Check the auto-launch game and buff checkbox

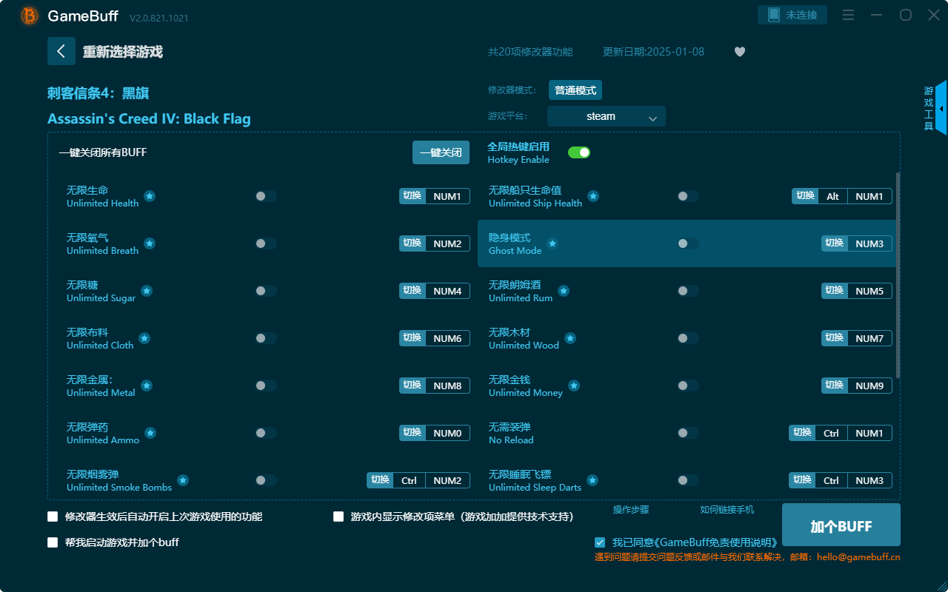tap(53, 542)
